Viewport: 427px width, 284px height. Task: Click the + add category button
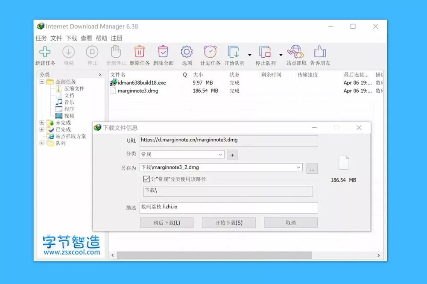[232, 155]
